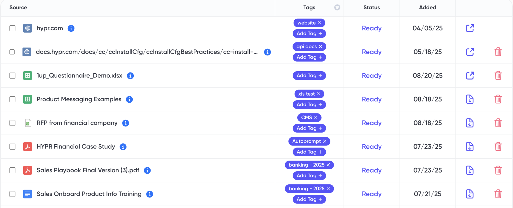Viewport: 513px width, 208px height.
Task: Click date 07/21/25
Action: (428, 194)
